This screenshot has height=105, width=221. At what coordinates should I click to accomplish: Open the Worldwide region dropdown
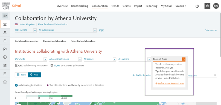click(x=31, y=59)
